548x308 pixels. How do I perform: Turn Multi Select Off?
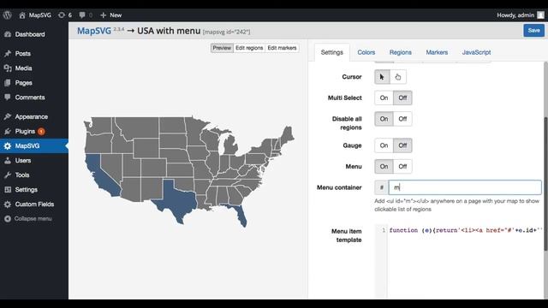[402, 98]
